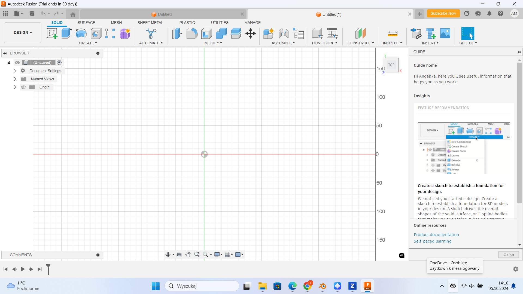
Task: Expand the Comments panel
Action: [x=98, y=255]
